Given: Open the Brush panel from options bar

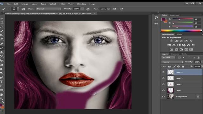Looking at the screenshot, I should click(23, 9).
